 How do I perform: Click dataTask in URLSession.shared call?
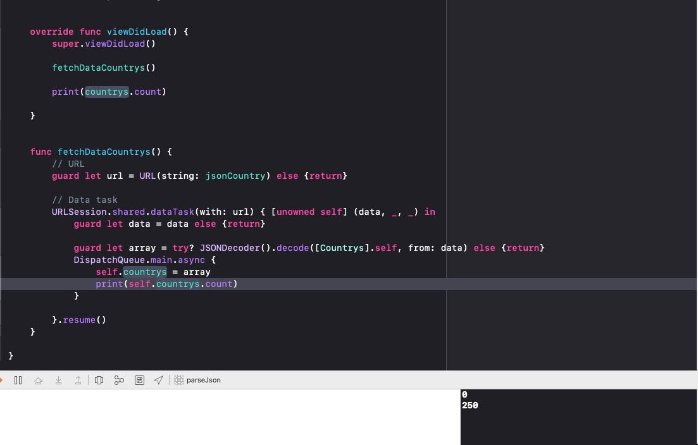click(172, 212)
